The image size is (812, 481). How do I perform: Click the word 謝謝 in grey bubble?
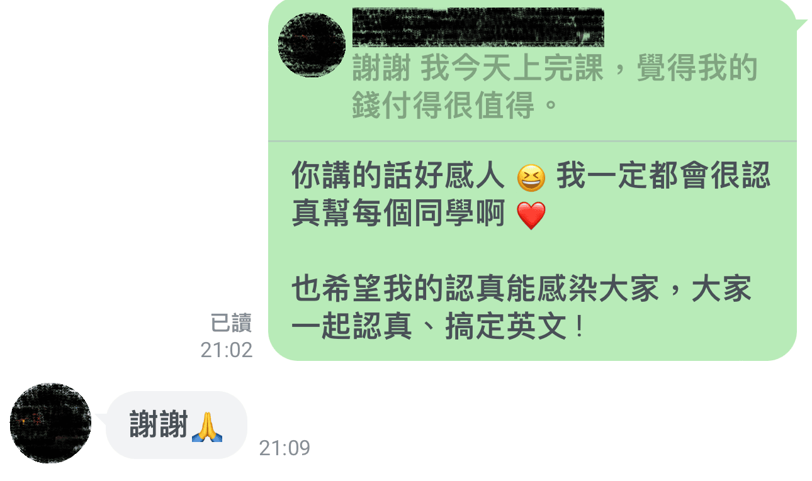(159, 425)
